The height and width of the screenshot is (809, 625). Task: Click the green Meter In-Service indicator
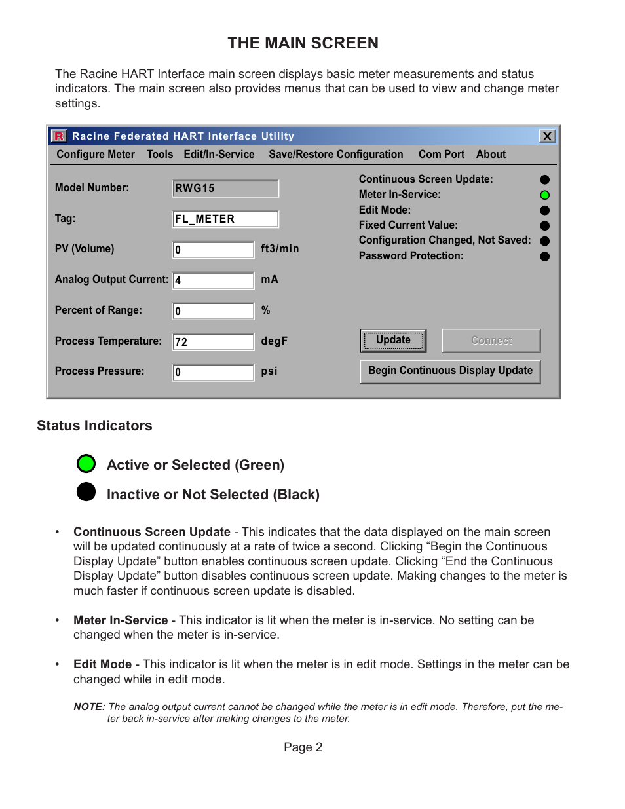(544, 195)
